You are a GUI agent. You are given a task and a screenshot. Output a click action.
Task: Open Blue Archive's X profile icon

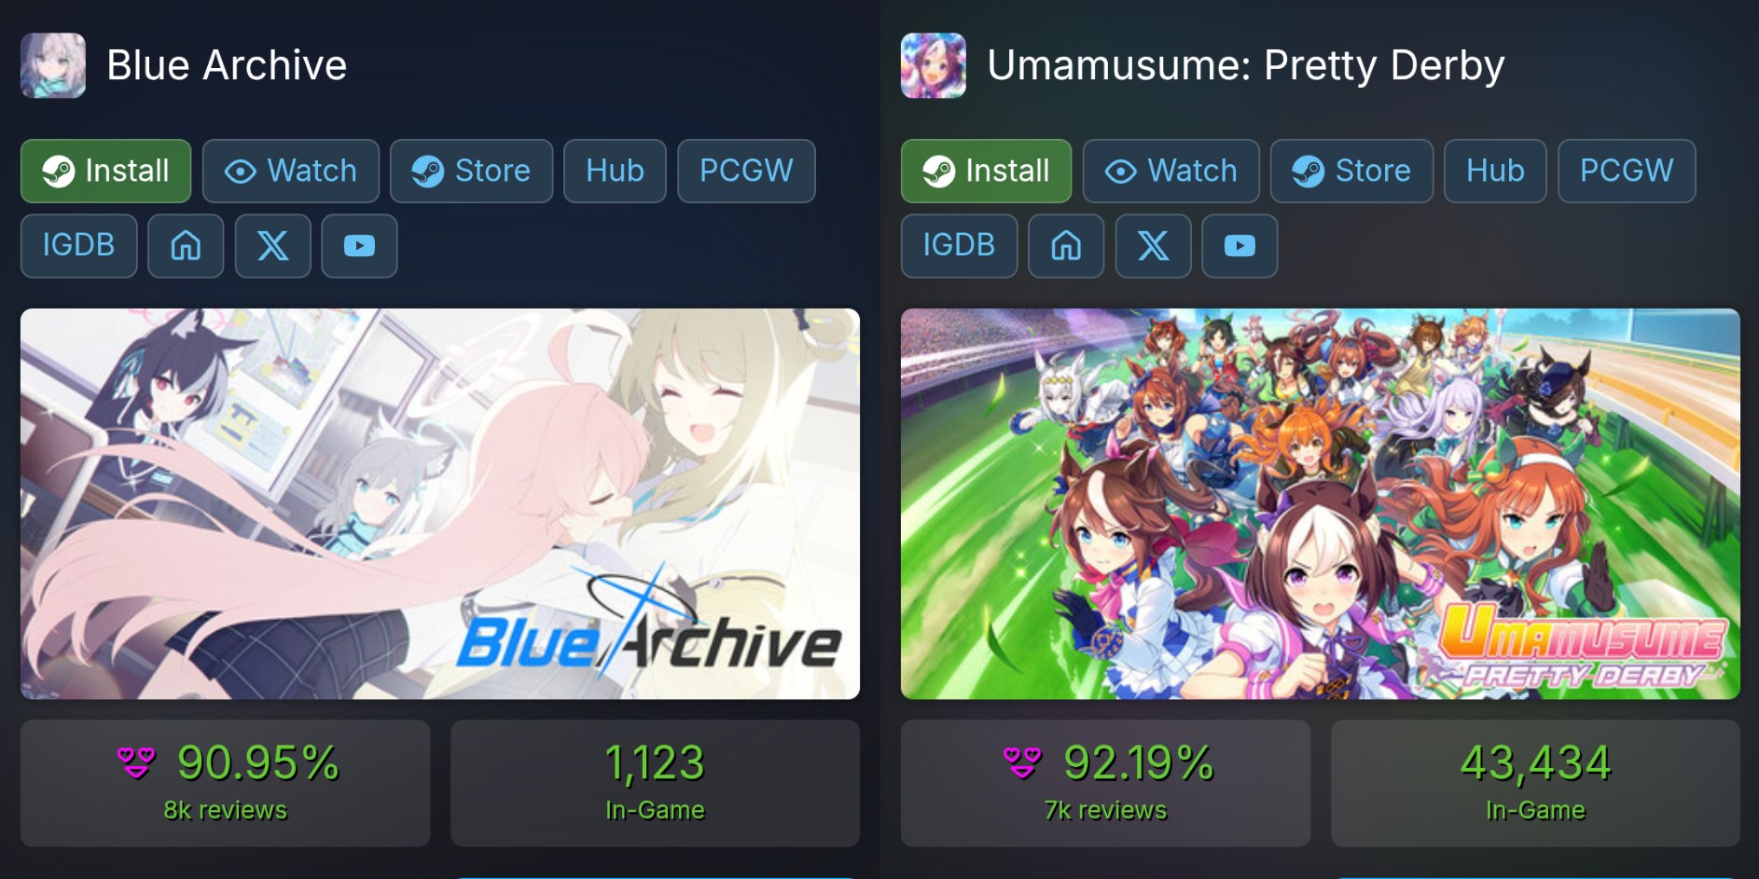(272, 246)
